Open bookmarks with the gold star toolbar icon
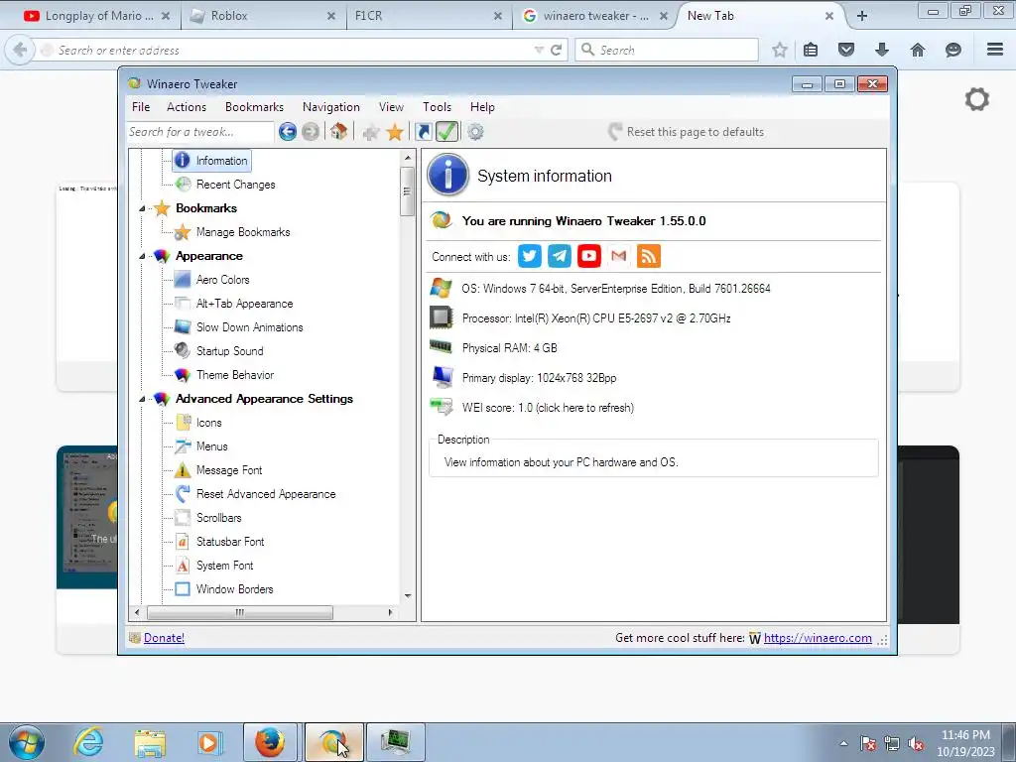 395,132
